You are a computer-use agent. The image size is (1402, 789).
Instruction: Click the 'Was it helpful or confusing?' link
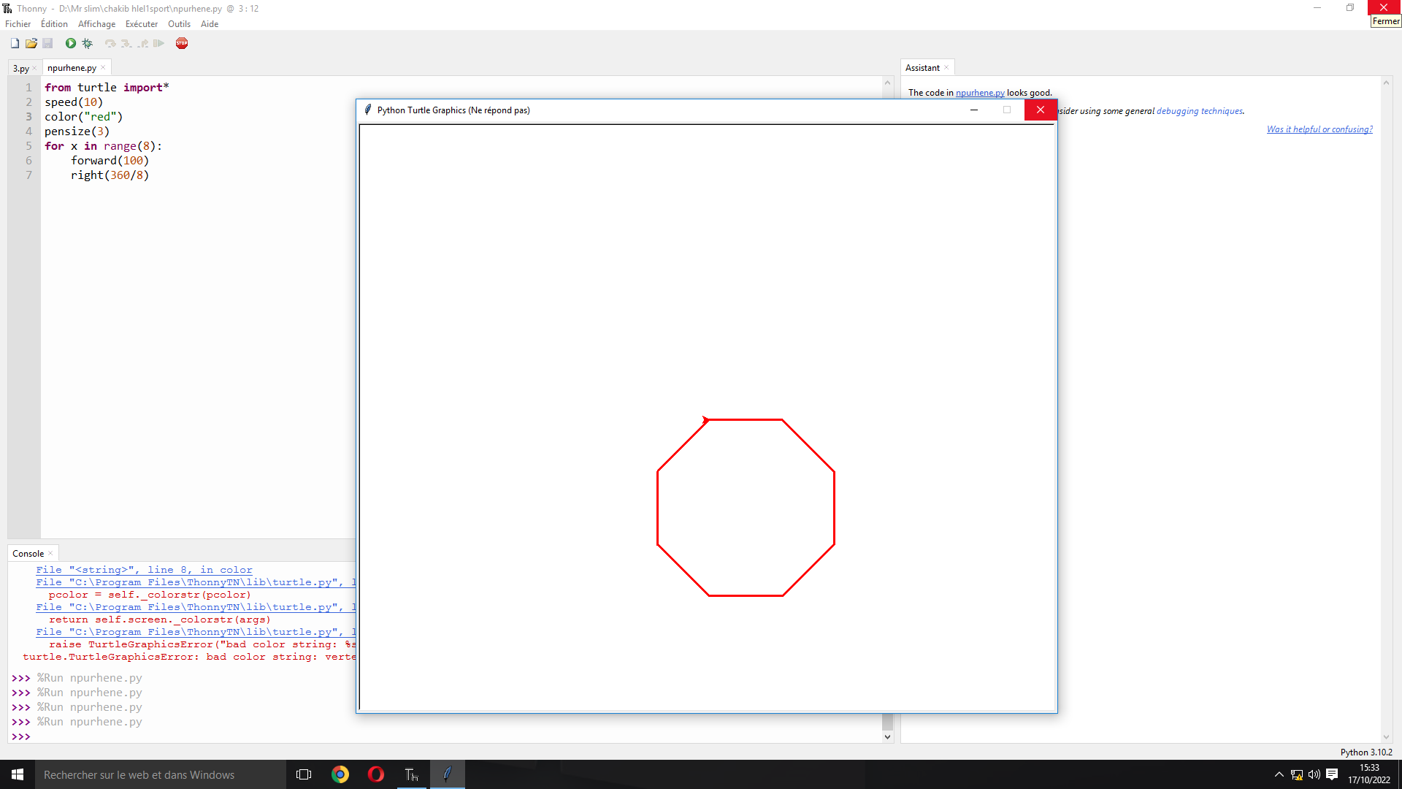[x=1319, y=129]
